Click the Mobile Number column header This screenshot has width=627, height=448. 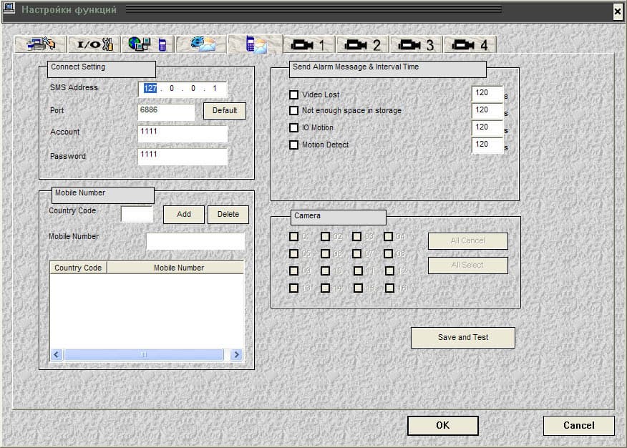click(175, 268)
